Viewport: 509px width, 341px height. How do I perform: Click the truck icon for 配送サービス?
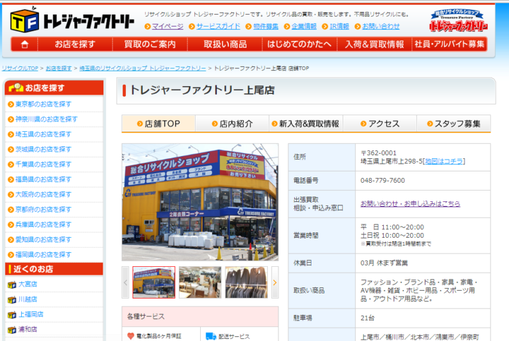point(211,336)
